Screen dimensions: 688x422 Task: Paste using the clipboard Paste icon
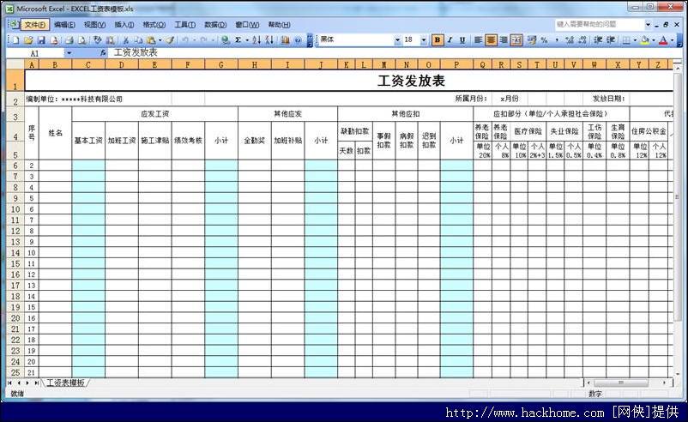pos(151,40)
